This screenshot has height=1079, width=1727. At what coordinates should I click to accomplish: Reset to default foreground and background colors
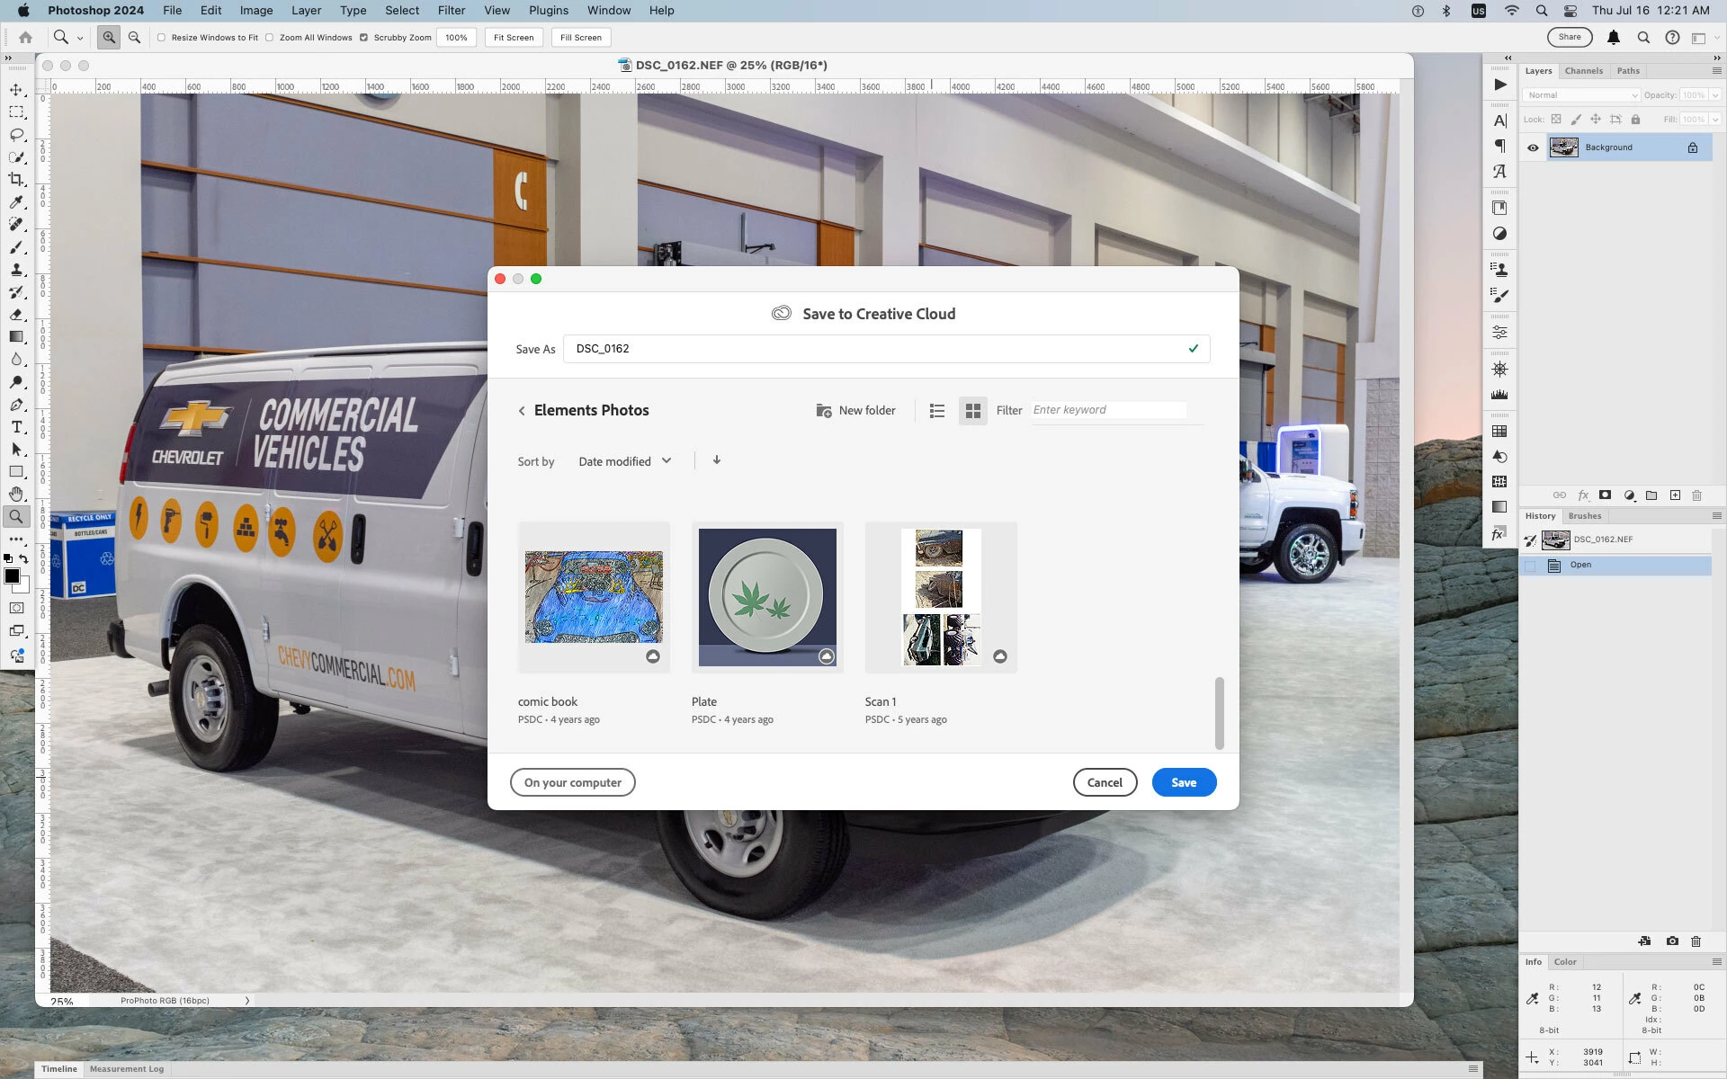click(8, 559)
